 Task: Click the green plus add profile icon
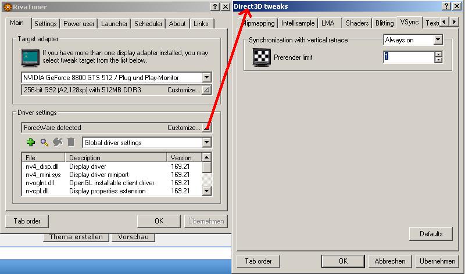click(x=31, y=142)
